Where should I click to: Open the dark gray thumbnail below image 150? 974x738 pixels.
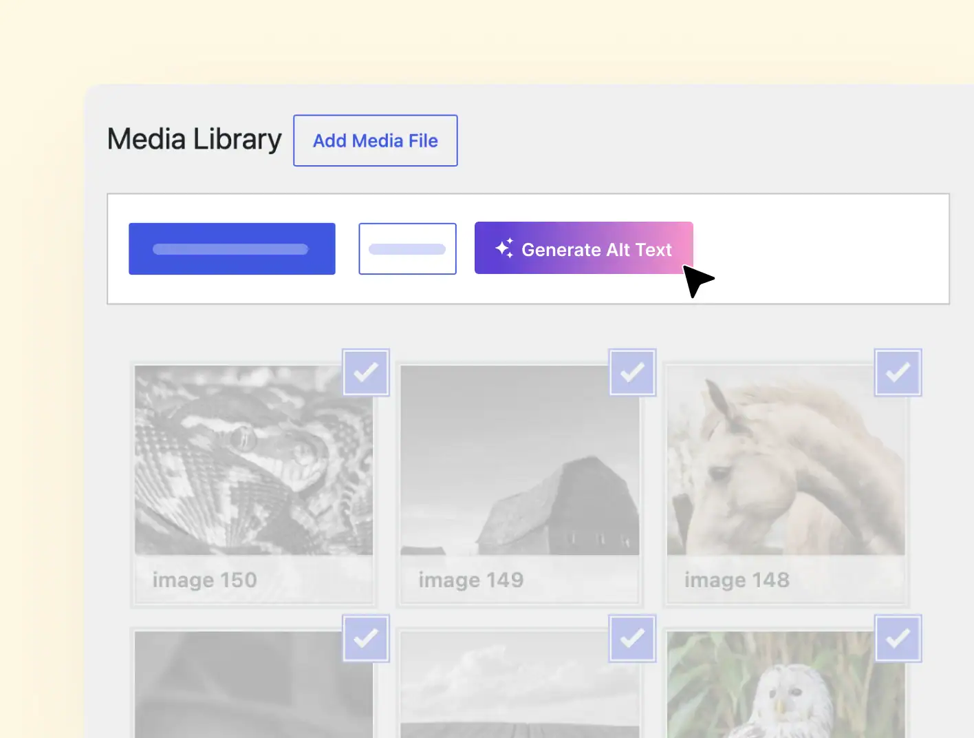[254, 685]
